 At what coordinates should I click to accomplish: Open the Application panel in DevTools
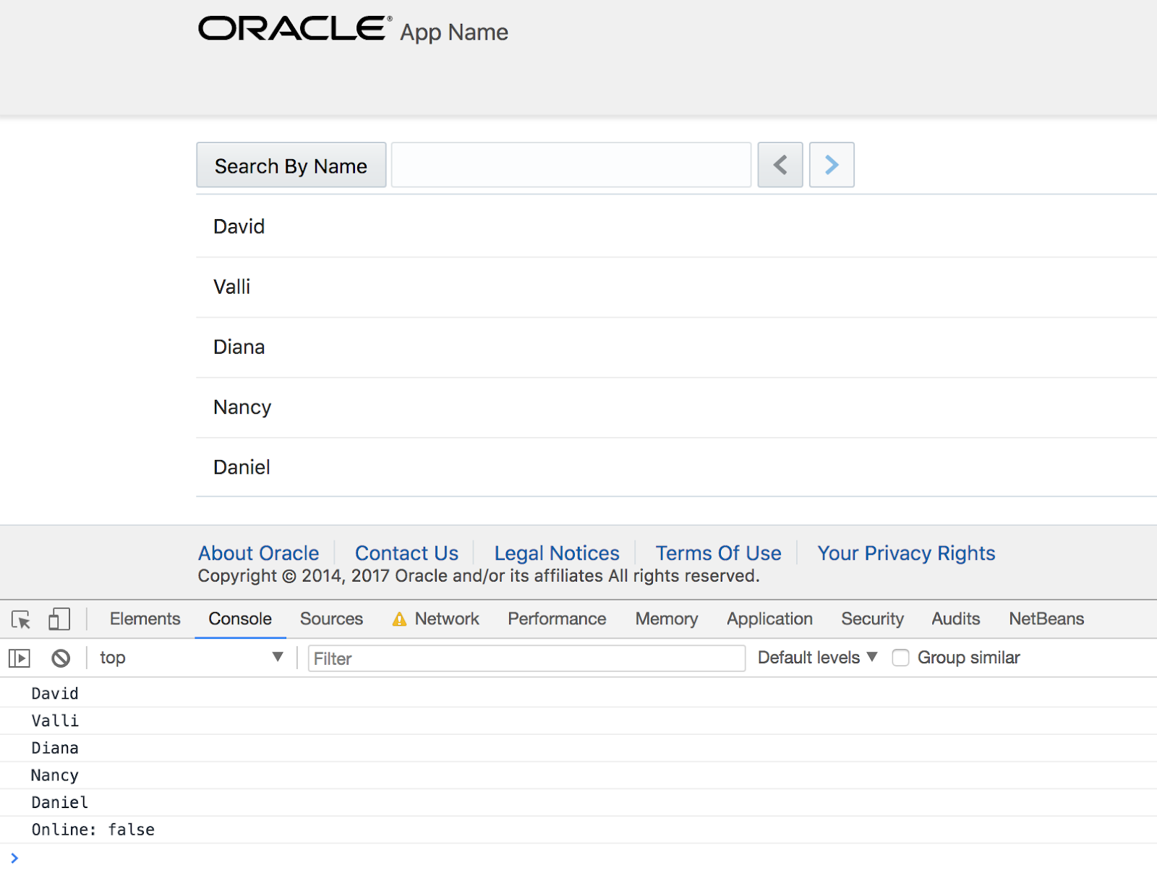pyautogui.click(x=769, y=619)
